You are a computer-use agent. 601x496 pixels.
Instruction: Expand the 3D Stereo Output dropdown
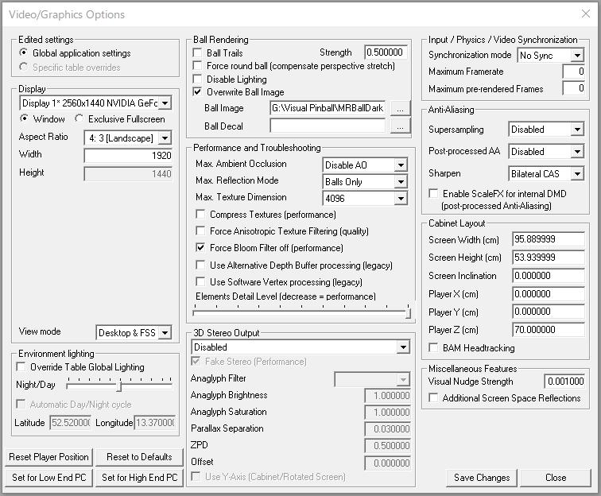pos(300,347)
